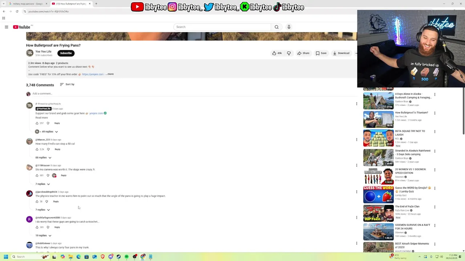
Task: Open the bookmarks apps grid icon
Action: (4, 18)
